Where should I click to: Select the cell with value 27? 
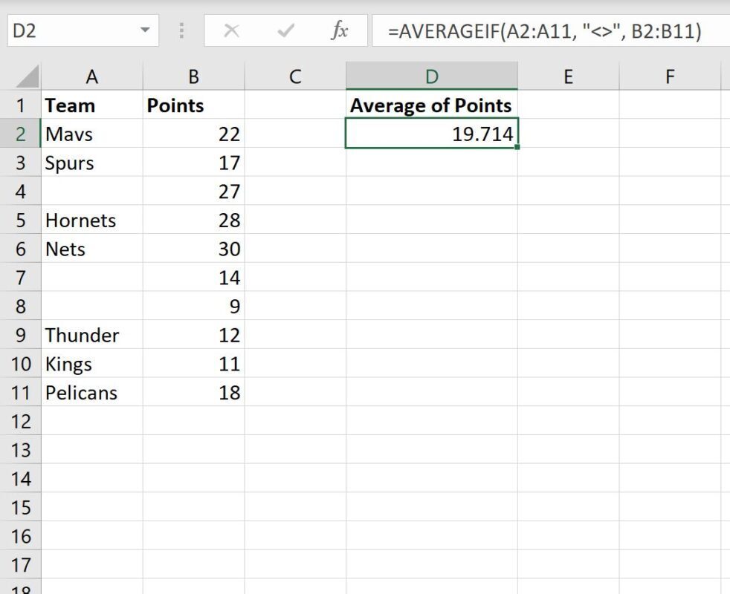[x=194, y=191]
